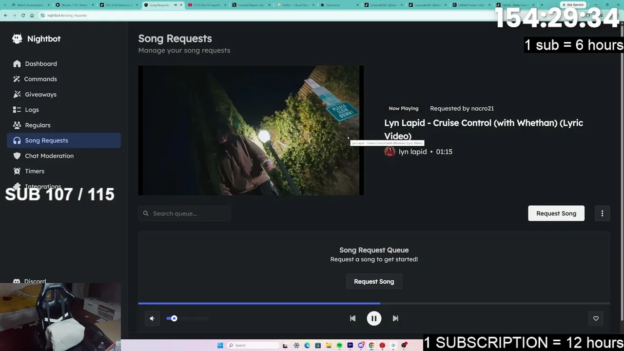Open the Chat Moderation page

[x=64, y=156]
